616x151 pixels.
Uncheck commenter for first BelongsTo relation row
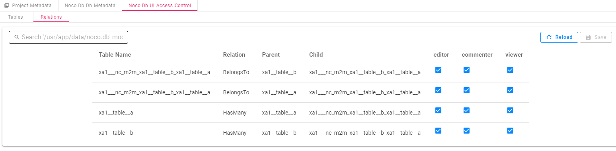click(x=467, y=70)
